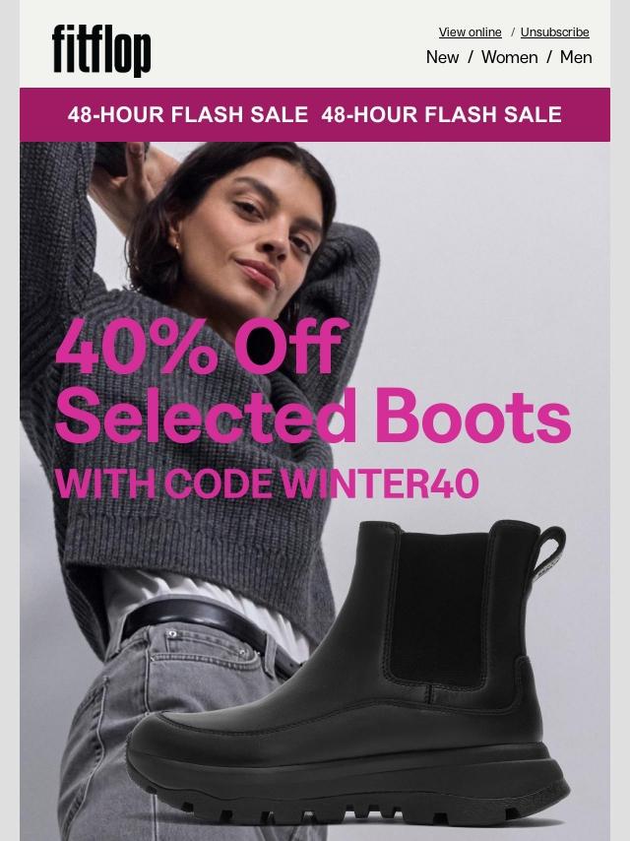The width and height of the screenshot is (630, 841).
Task: Click the boot's heel pull tab
Action: pos(549,555)
